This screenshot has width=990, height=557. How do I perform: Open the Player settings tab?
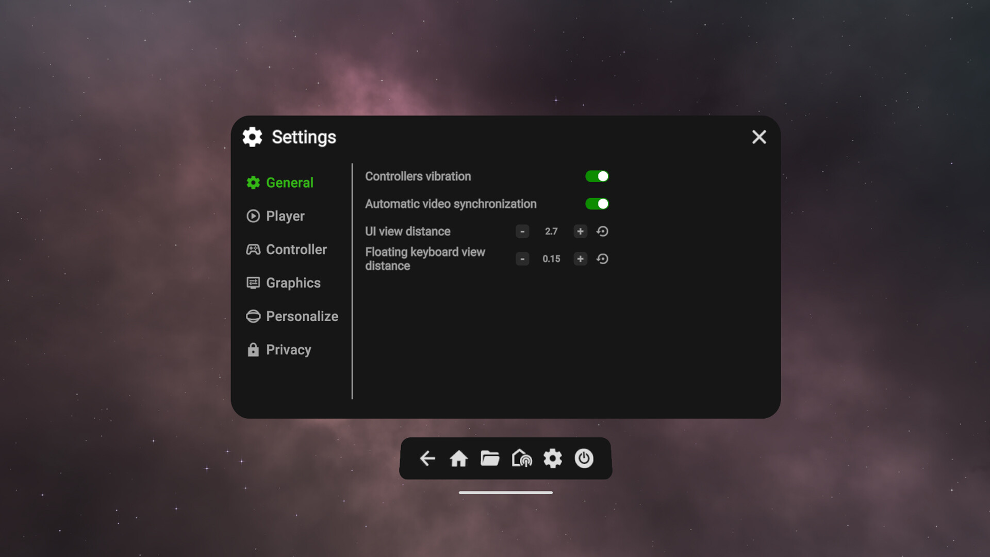tap(285, 216)
